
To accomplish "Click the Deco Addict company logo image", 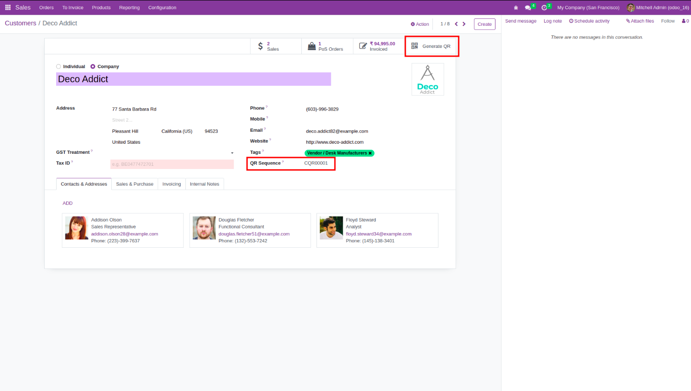I will [428, 79].
